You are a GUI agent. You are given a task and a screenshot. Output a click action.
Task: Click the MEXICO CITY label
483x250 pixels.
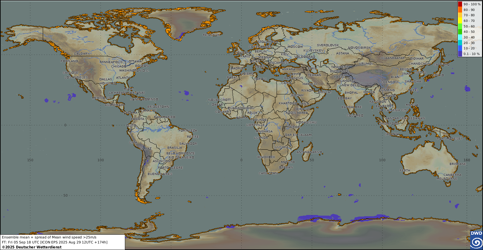(102, 98)
